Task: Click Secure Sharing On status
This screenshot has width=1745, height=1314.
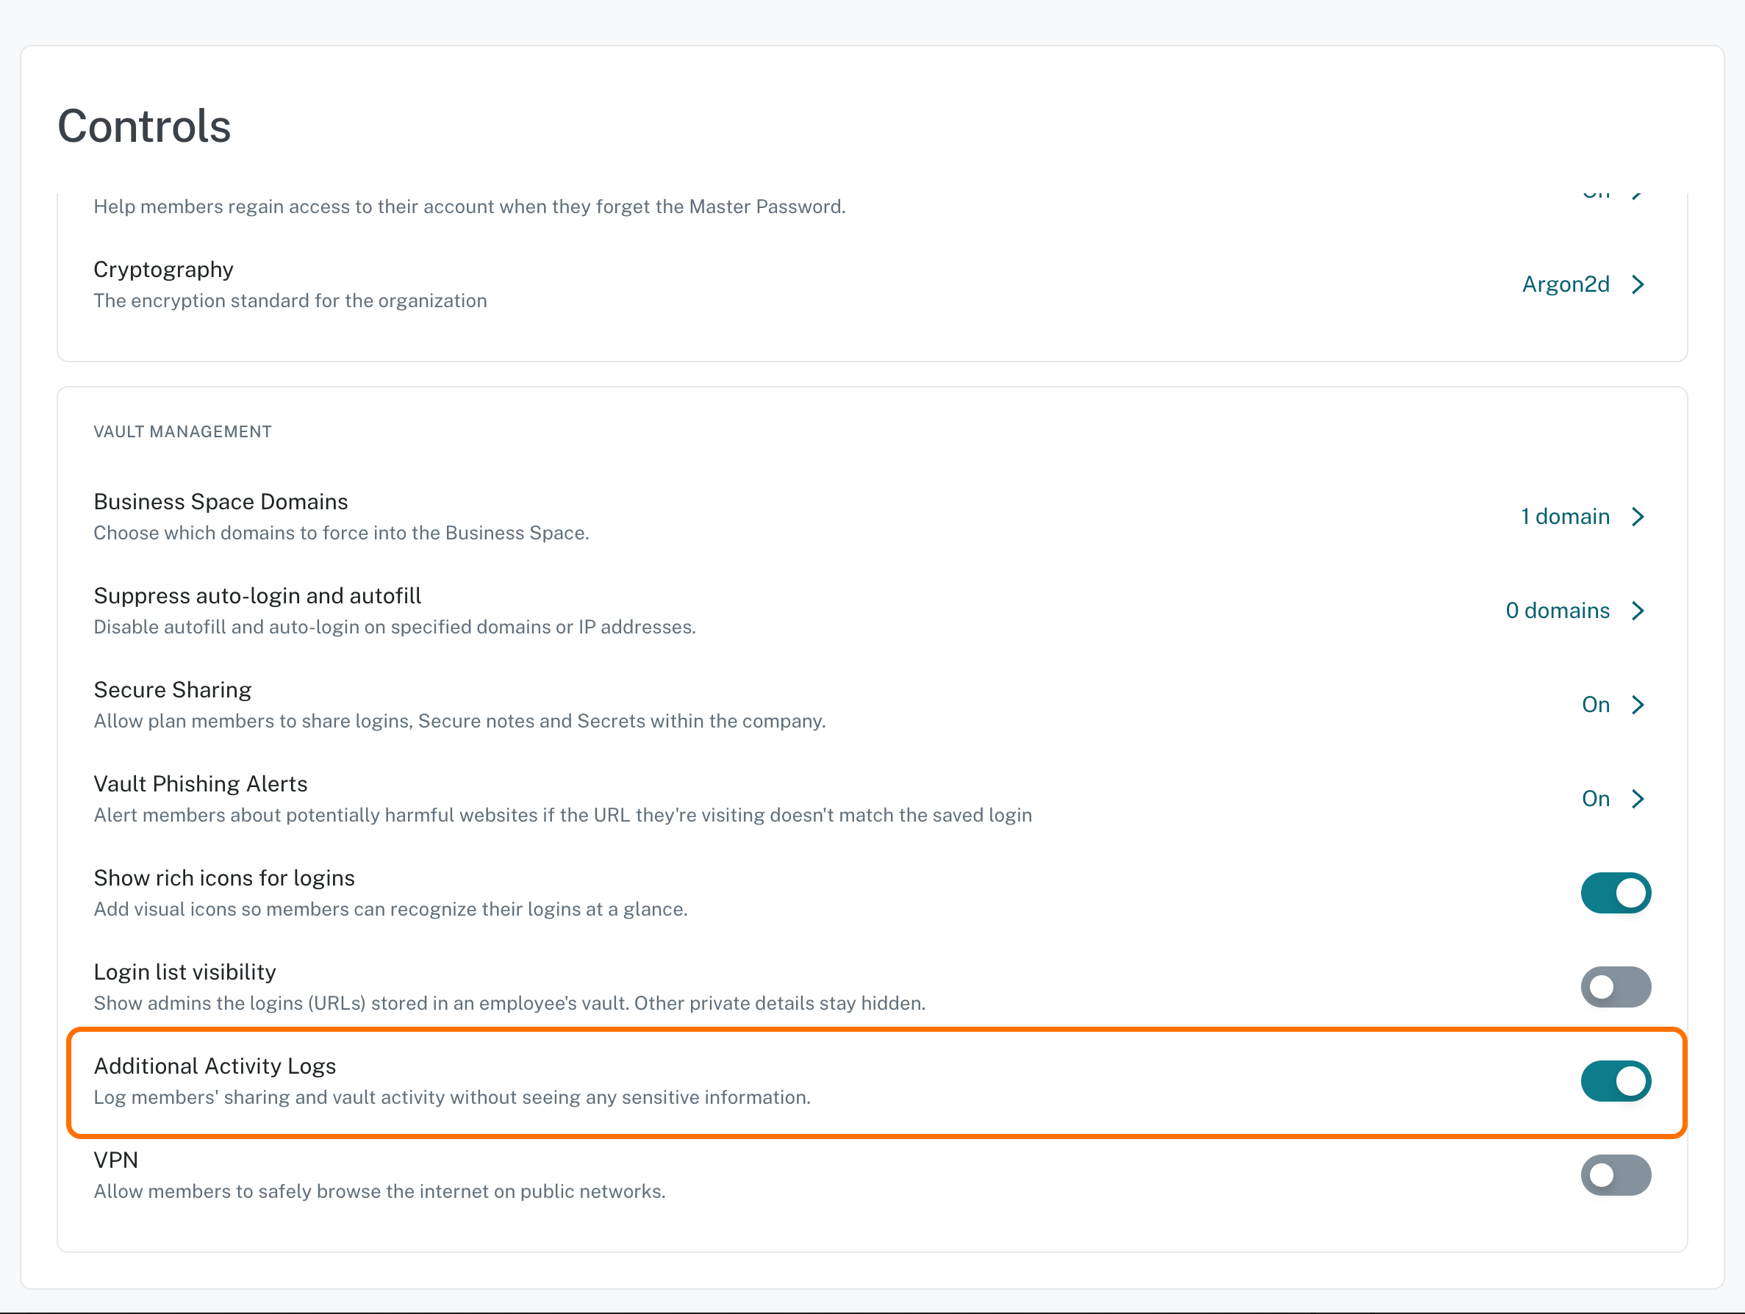Action: click(x=1595, y=704)
